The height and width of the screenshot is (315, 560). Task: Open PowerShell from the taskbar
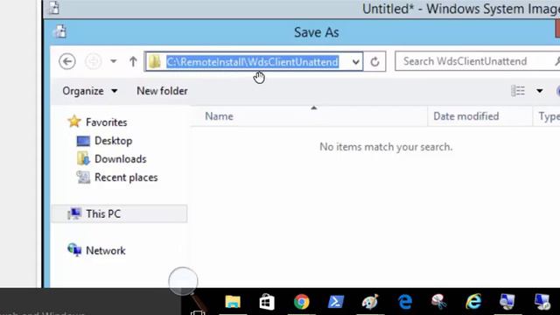point(336,302)
